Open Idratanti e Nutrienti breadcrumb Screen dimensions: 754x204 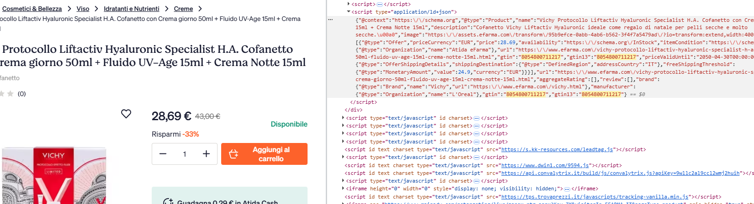tap(131, 9)
